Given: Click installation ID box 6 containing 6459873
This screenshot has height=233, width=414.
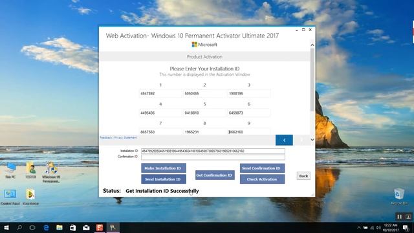Looking at the screenshot, I should pos(248,113).
